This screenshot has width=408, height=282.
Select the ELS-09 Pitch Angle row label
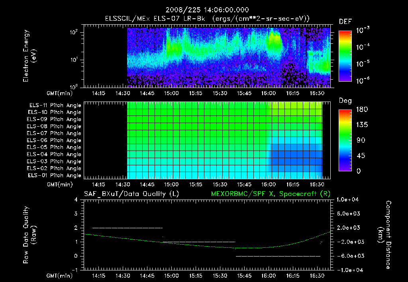54,119
